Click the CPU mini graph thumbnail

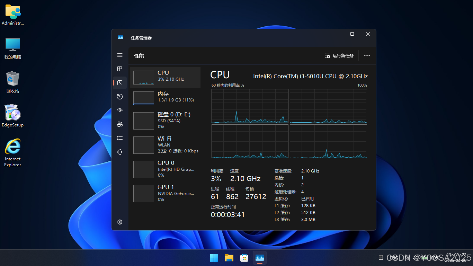[144, 78]
